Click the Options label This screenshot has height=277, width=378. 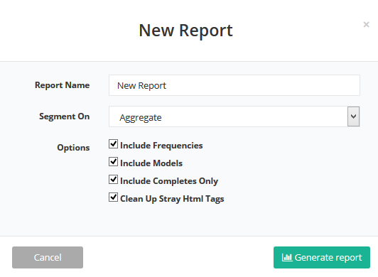click(73, 148)
